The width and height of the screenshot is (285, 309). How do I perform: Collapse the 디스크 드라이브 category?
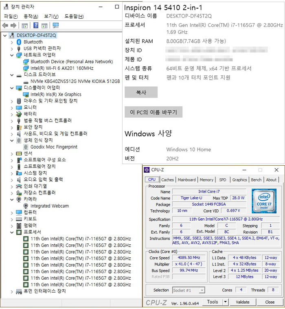tap(12, 75)
